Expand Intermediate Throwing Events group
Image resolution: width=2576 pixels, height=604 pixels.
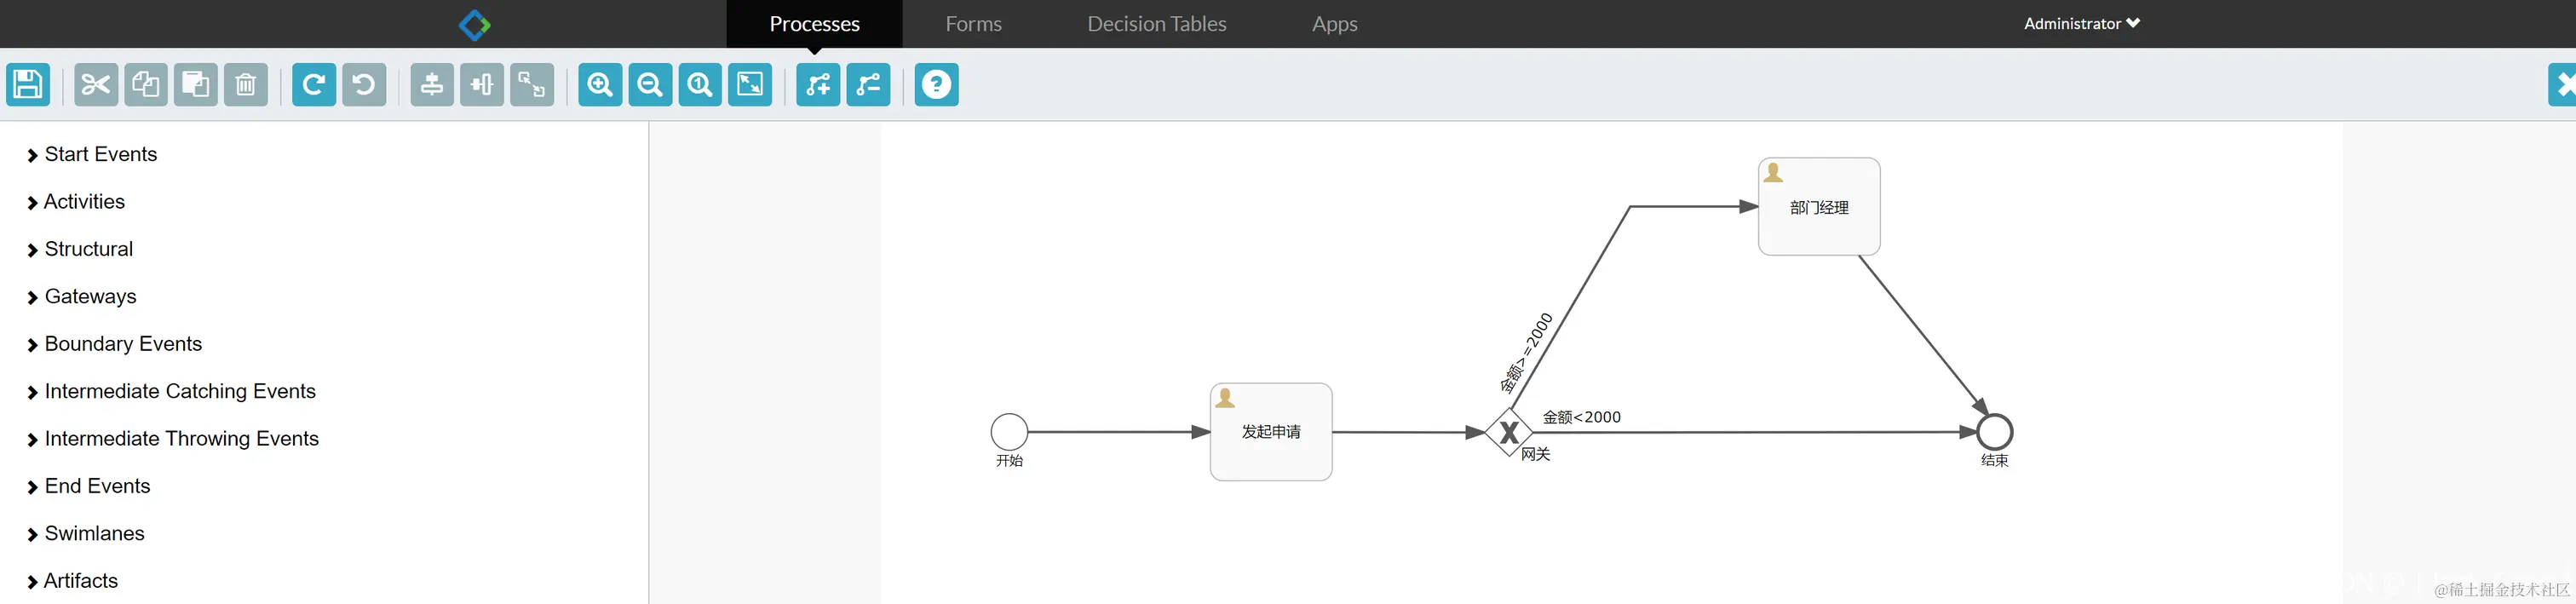click(173, 439)
